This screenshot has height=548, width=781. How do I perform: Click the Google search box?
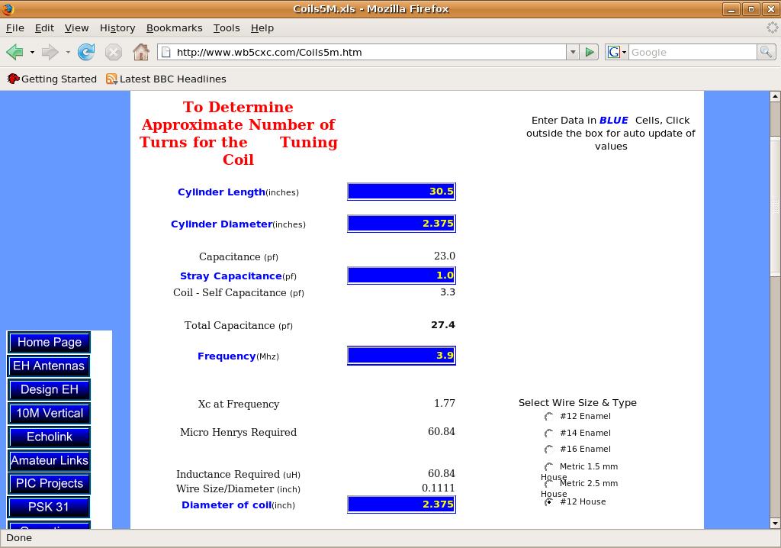(x=693, y=52)
